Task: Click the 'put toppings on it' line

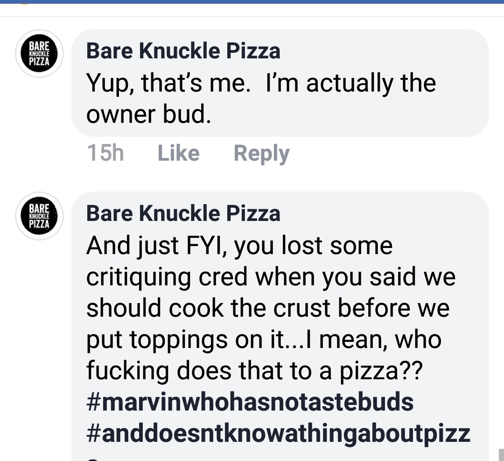Action: point(264,340)
